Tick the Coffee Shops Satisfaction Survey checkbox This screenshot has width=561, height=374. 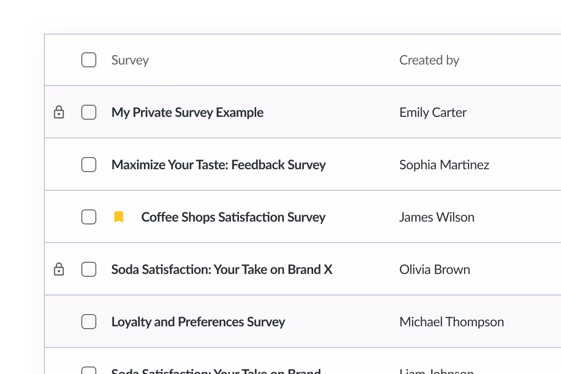click(89, 217)
